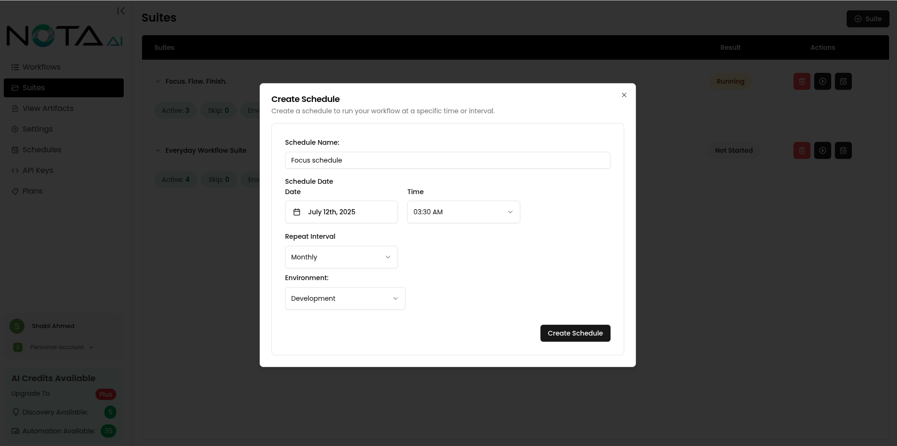This screenshot has width=897, height=446.
Task: Open Schedules from the sidebar
Action: (41, 149)
